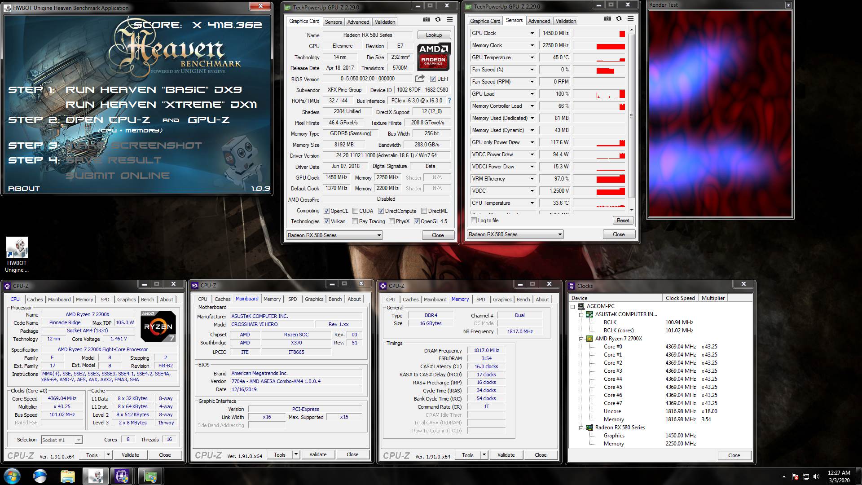Open the SPD tab in CPU-Z Mainboard window

(292, 299)
